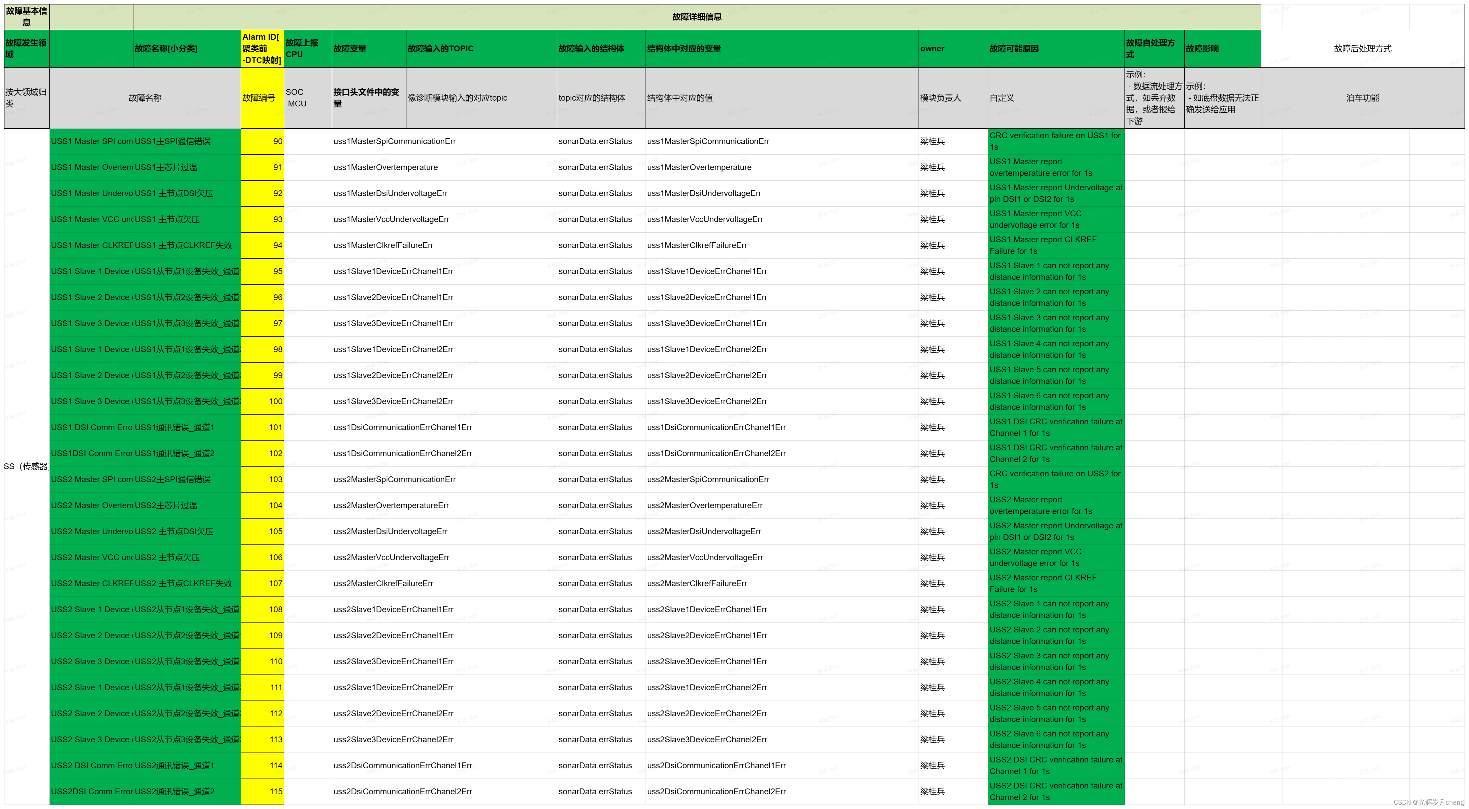This screenshot has height=809, width=1469.
Task: Select struct variable cell 'uss2MasterOvertemperatureErr'
Action: 782,506
